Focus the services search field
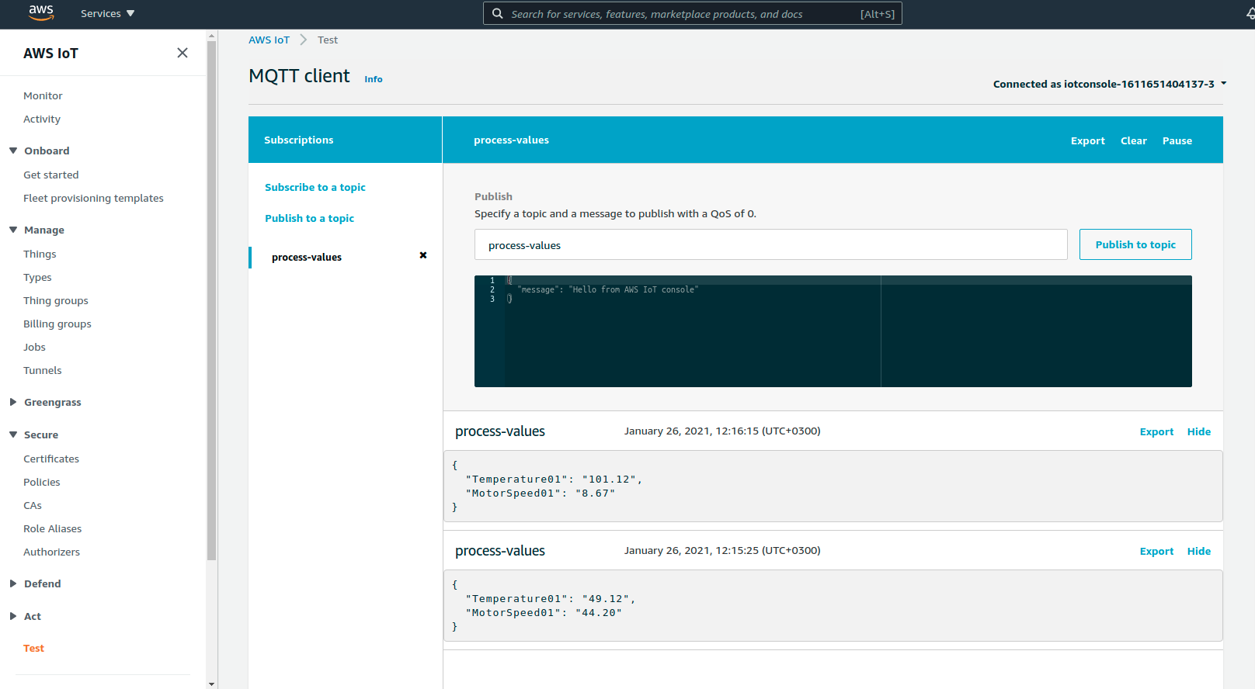Viewport: 1255px width, 689px height. point(693,13)
